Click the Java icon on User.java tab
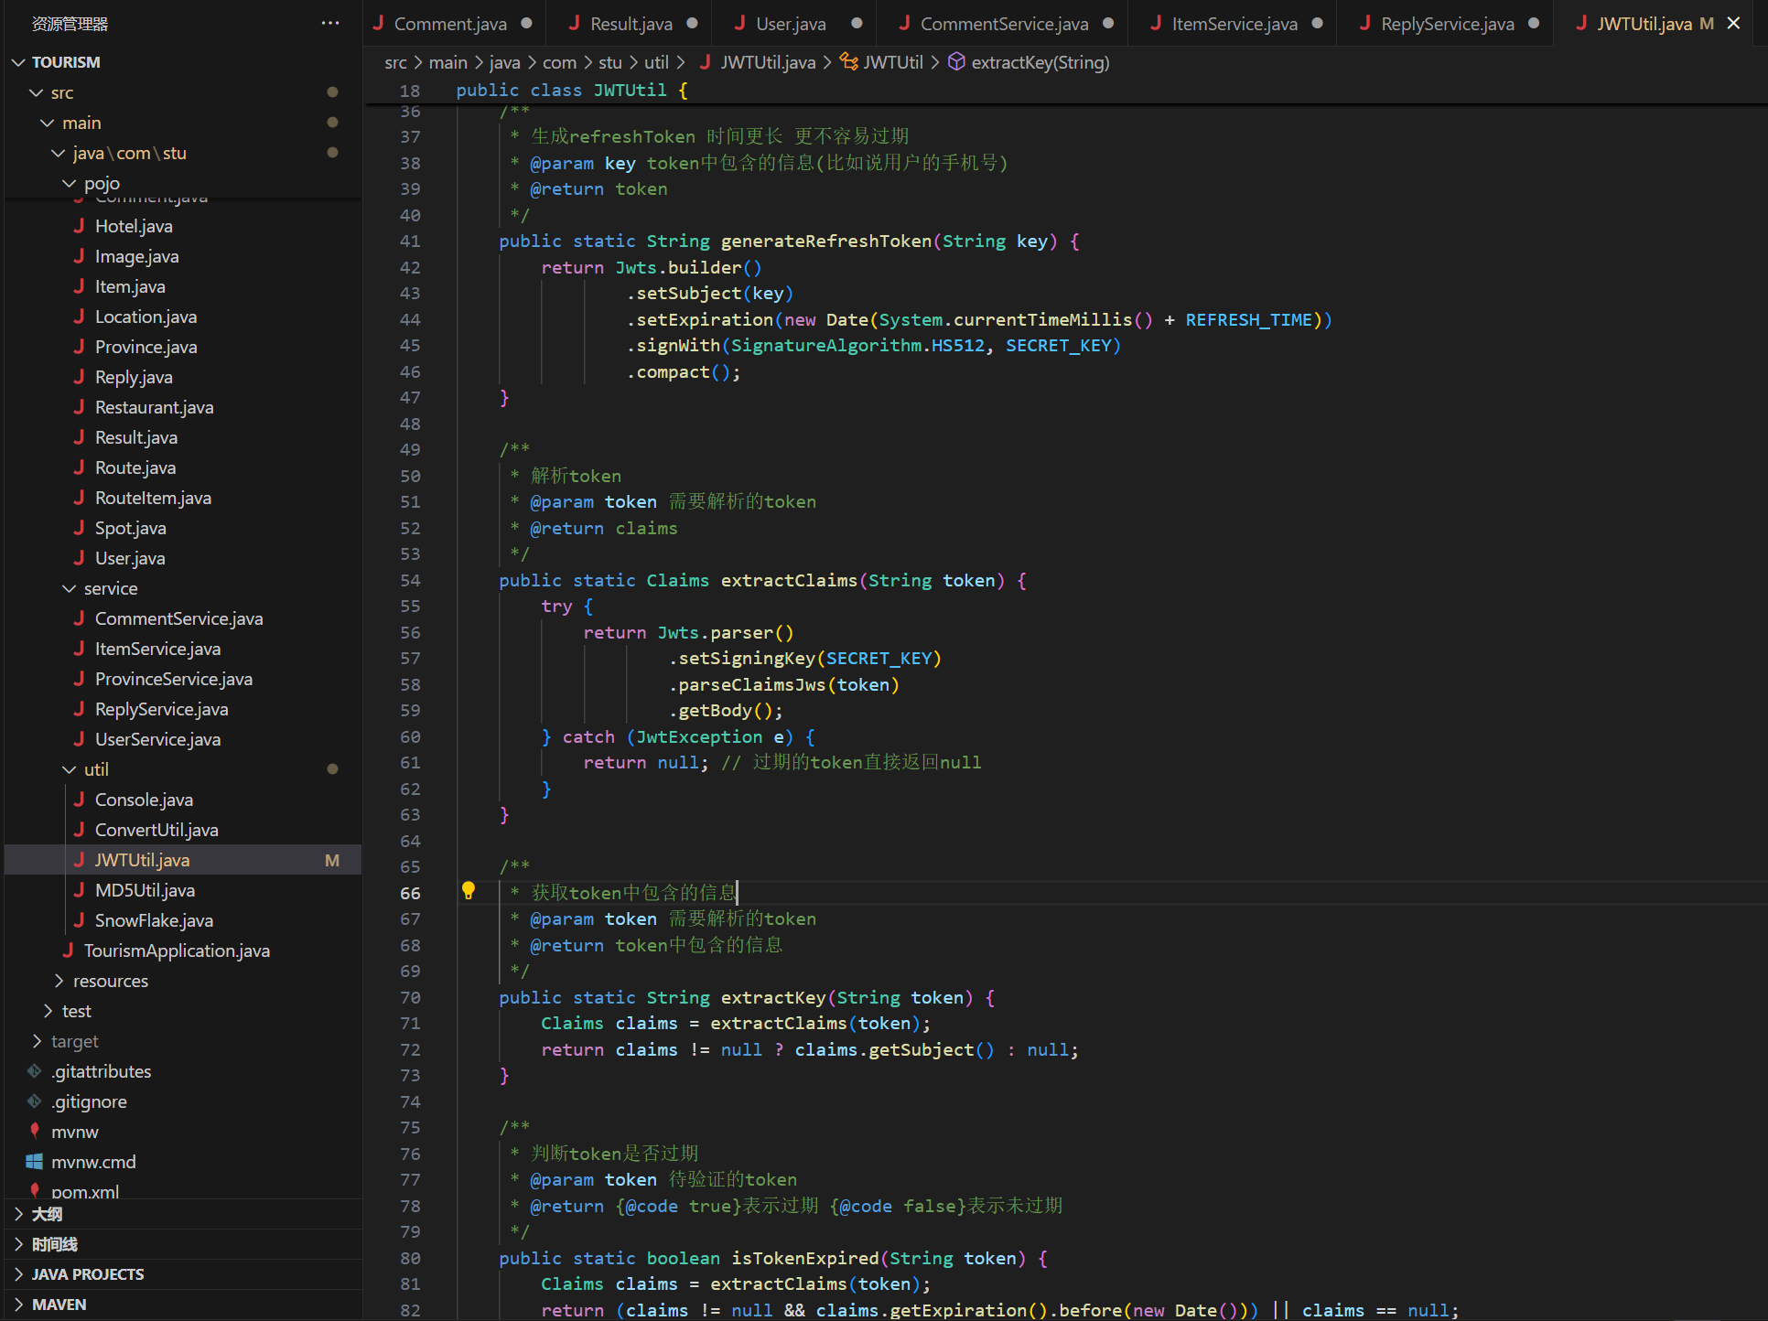This screenshot has height=1321, width=1768. point(739,24)
